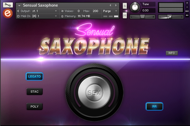Click the pan right R marker

click(x=153, y=17)
